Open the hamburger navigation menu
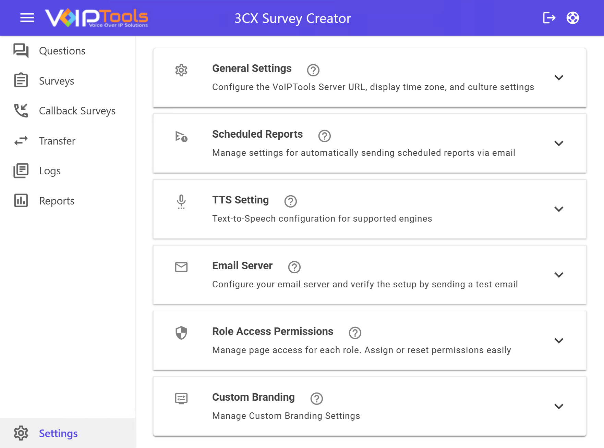Image resolution: width=604 pixels, height=448 pixels. (27, 18)
